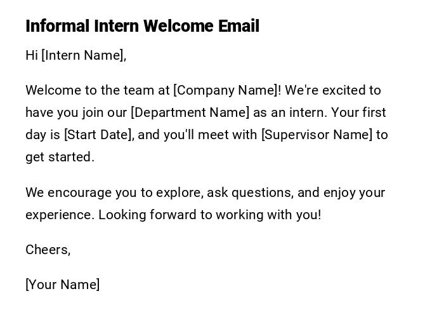The width and height of the screenshot is (444, 324).
Task: Click the "get started." line
Action: (x=60, y=157)
